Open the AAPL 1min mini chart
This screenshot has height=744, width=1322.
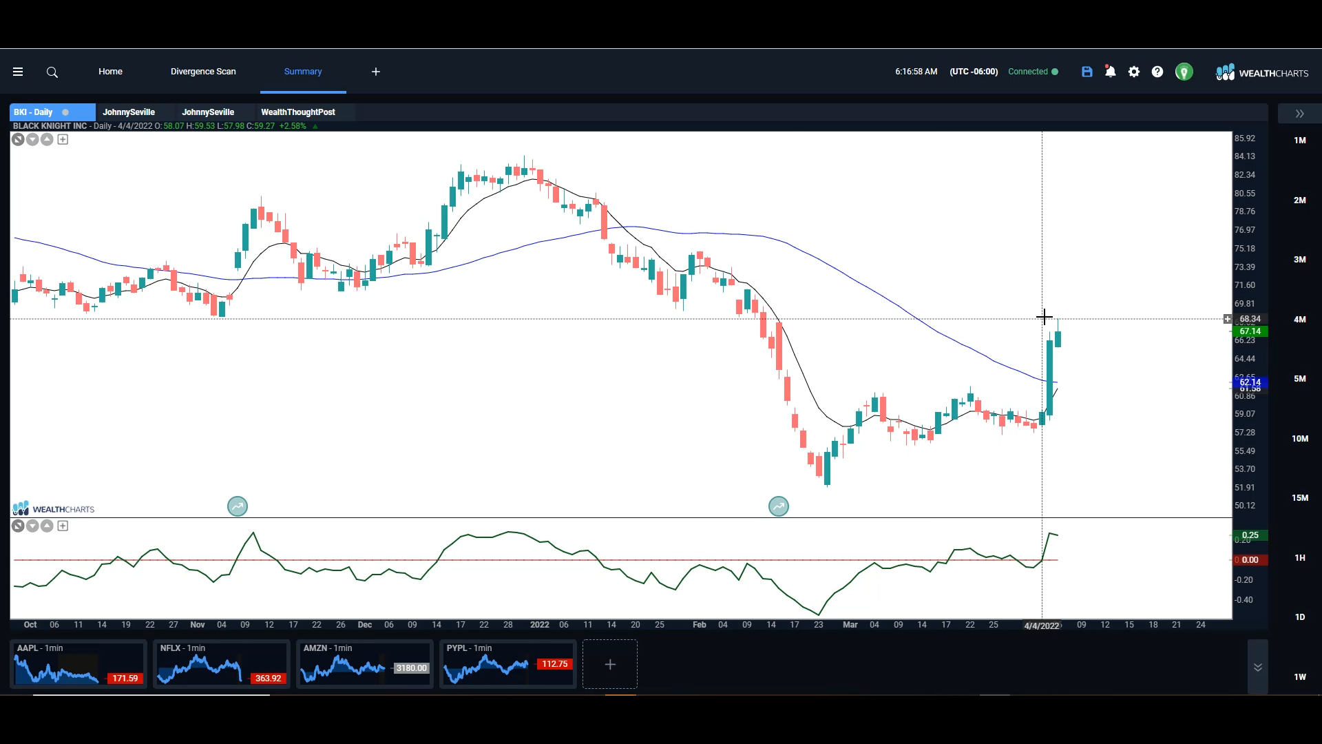click(x=78, y=664)
